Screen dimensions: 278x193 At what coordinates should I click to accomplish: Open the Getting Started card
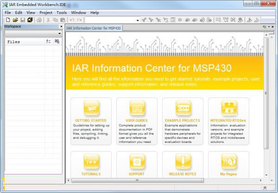pyautogui.click(x=91, y=121)
